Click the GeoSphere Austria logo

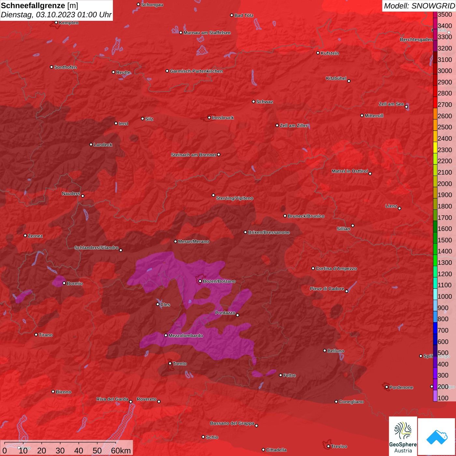(403, 435)
